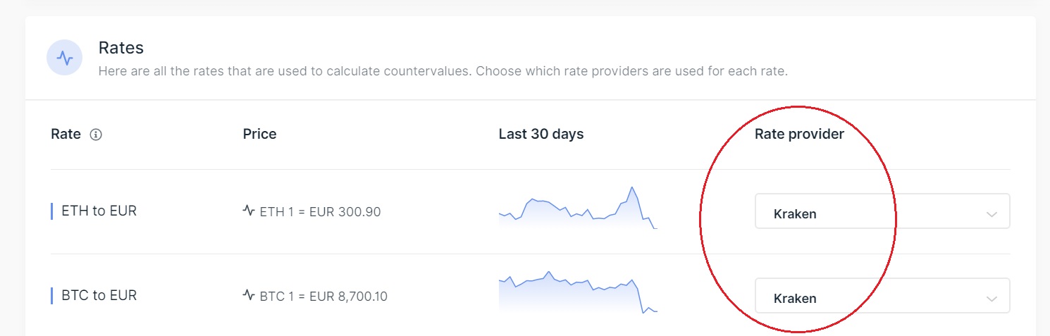
Task: Select the 'BTC to EUR' rate label
Action: point(99,295)
